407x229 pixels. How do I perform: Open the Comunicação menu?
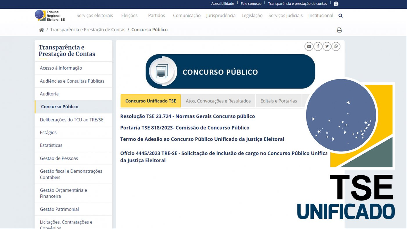187,16
